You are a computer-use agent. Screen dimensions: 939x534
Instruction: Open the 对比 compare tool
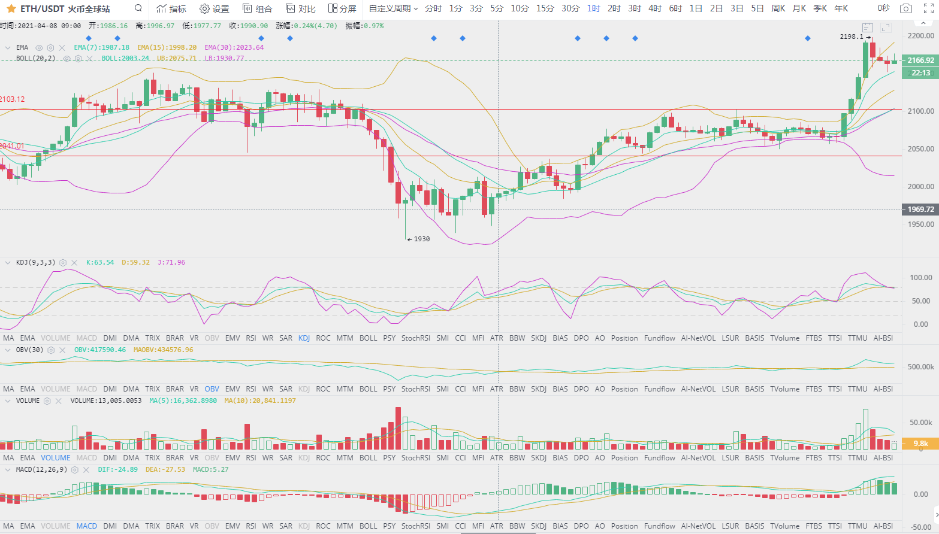click(301, 8)
